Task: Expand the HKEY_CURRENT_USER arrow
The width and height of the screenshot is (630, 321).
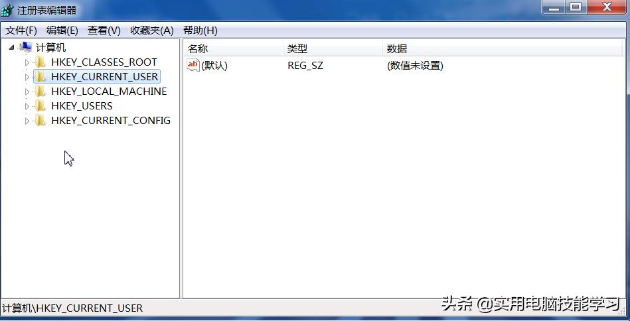Action: pos(27,77)
